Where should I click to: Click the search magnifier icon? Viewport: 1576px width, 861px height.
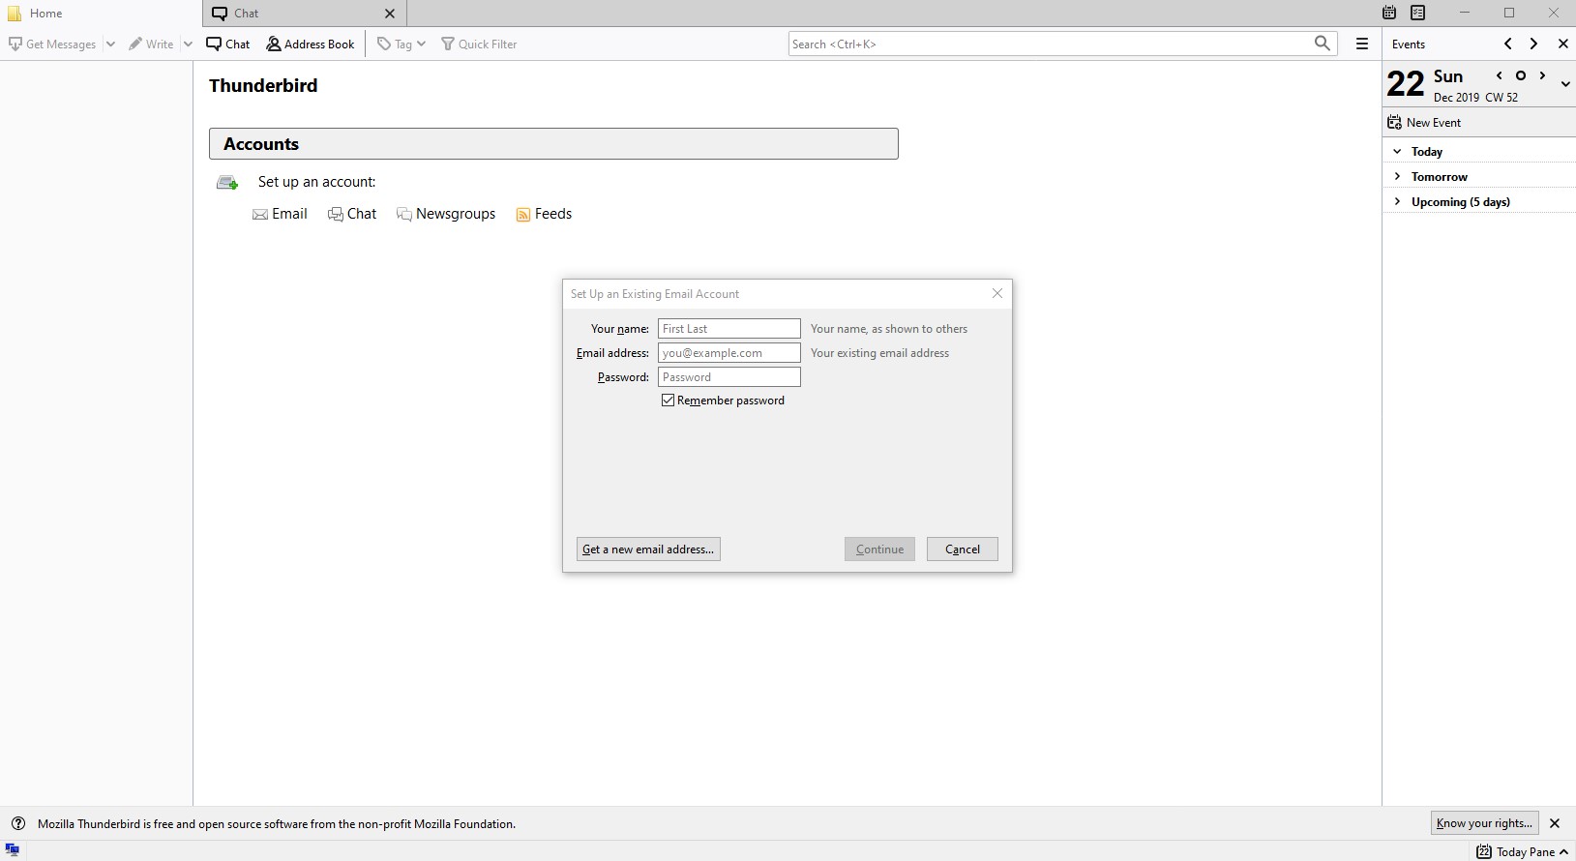(x=1323, y=44)
